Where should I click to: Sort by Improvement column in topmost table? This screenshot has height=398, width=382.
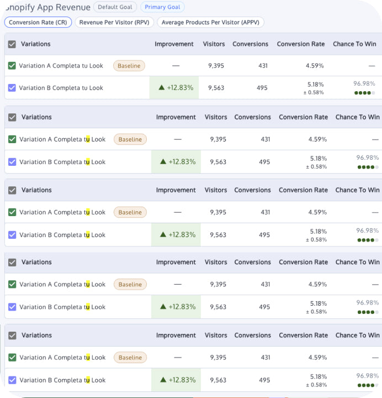174,44
